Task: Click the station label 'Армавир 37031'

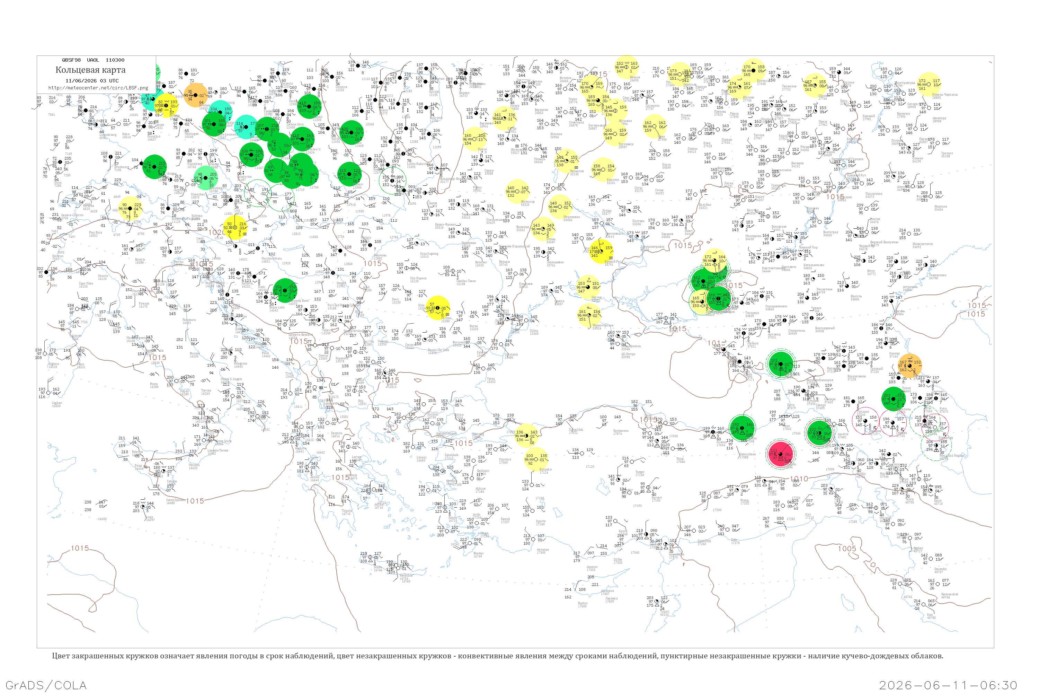Action: click(774, 336)
